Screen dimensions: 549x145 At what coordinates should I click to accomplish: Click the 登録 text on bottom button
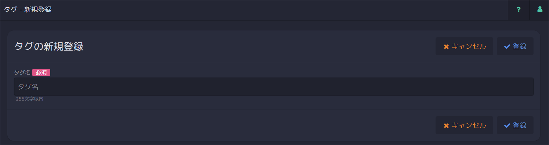519,126
